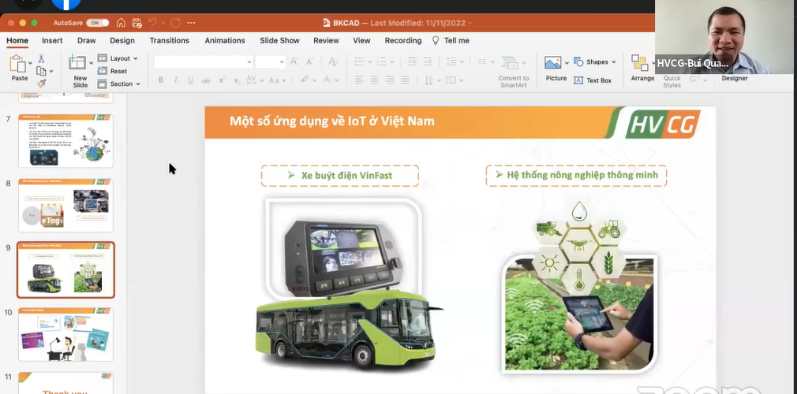The image size is (797, 394).
Task: Open the Section dropdown
Action: point(119,84)
